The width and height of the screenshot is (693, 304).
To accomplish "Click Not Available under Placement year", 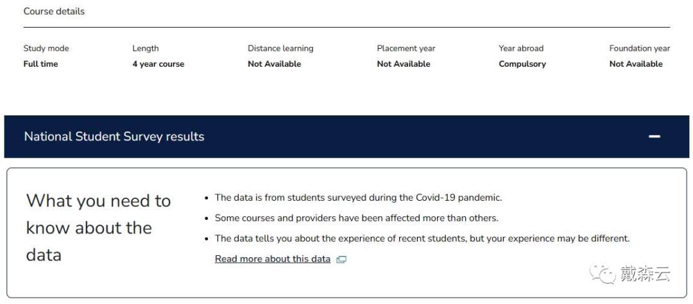I will coord(404,64).
